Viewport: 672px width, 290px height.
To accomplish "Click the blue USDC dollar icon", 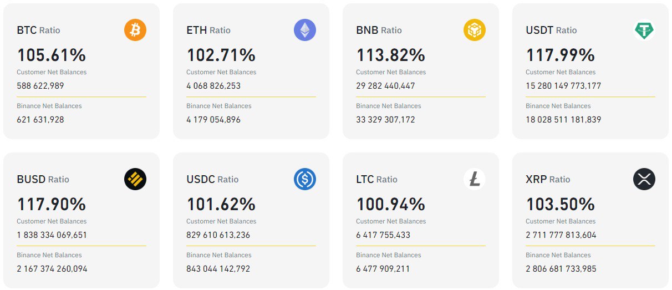I will [305, 179].
